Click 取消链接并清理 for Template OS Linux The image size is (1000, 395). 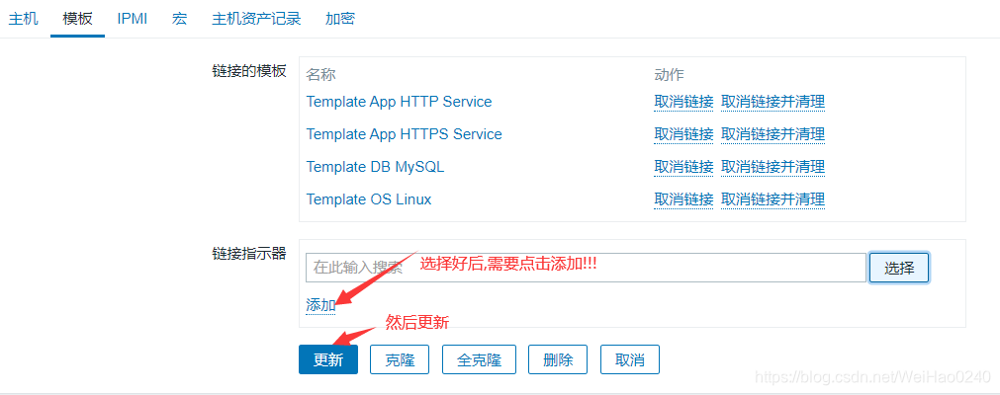click(773, 199)
